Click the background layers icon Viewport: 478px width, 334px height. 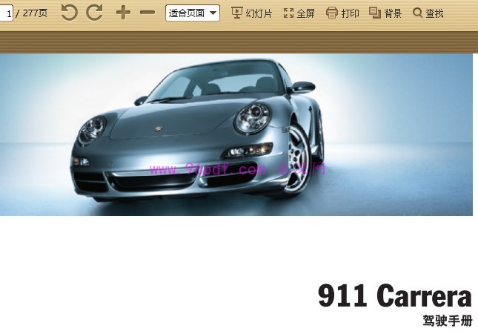pos(375,13)
